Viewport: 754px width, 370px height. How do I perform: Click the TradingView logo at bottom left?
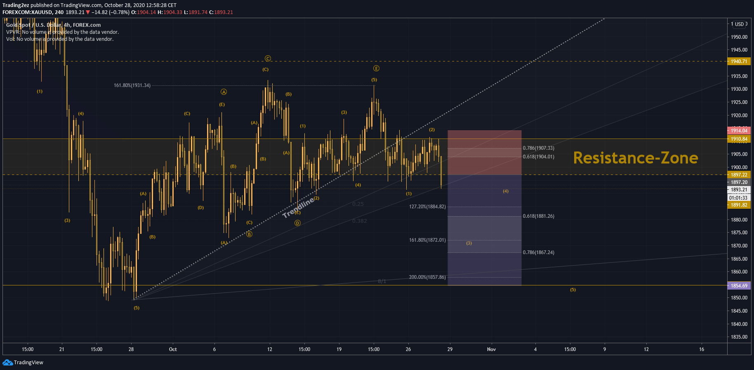[x=23, y=363]
